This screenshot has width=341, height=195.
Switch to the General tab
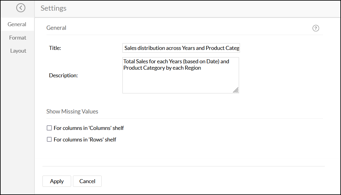point(17,24)
